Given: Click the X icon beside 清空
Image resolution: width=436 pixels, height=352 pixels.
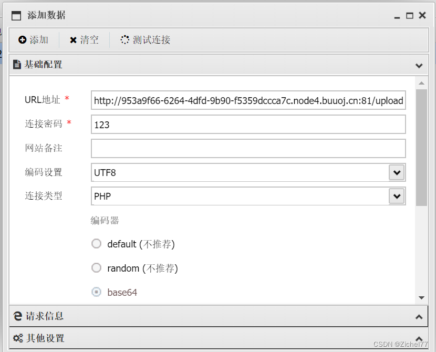Looking at the screenshot, I should coord(73,39).
